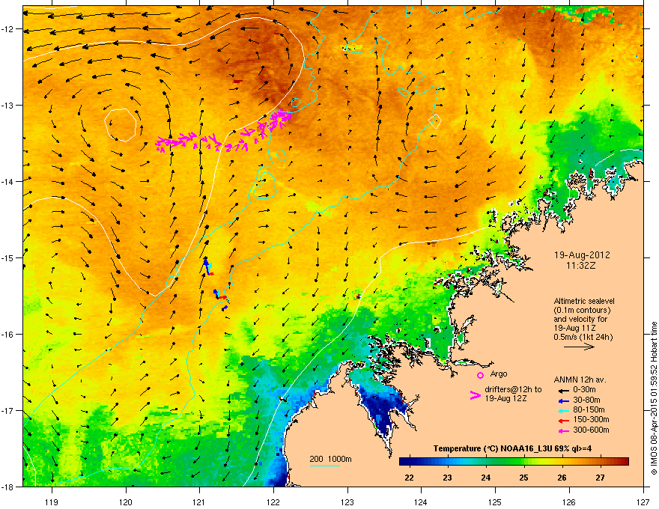This screenshot has width=659, height=509.
Task: Click color bar tick label 26
Action: (x=562, y=478)
